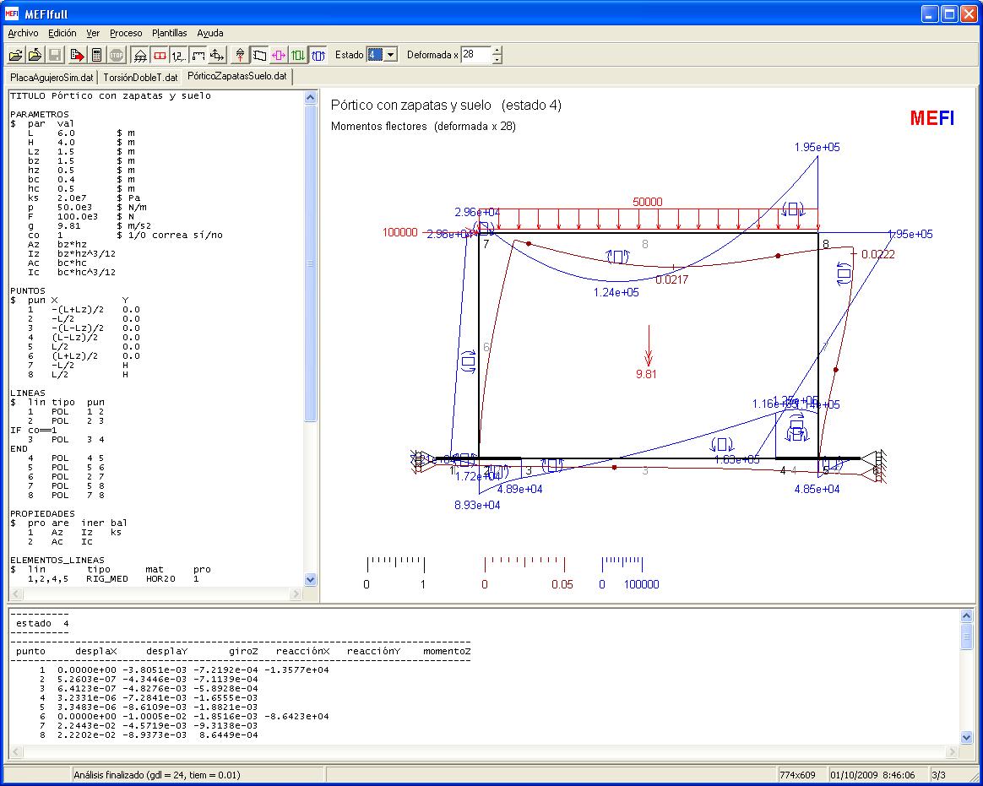The height and width of the screenshot is (786, 983).
Task: Click the 'Momentos flectores (deformada x 28)' subtitle
Action: coord(423,126)
